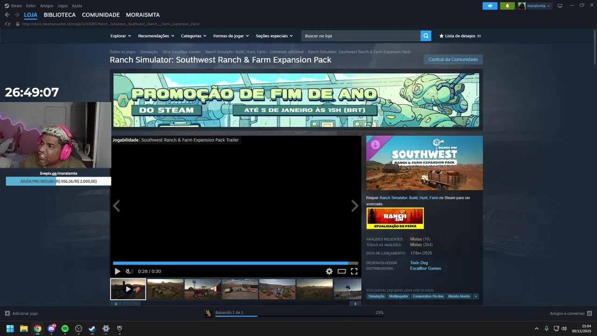The image size is (597, 336).
Task: Show previous media with left arrow
Action: [x=117, y=206]
